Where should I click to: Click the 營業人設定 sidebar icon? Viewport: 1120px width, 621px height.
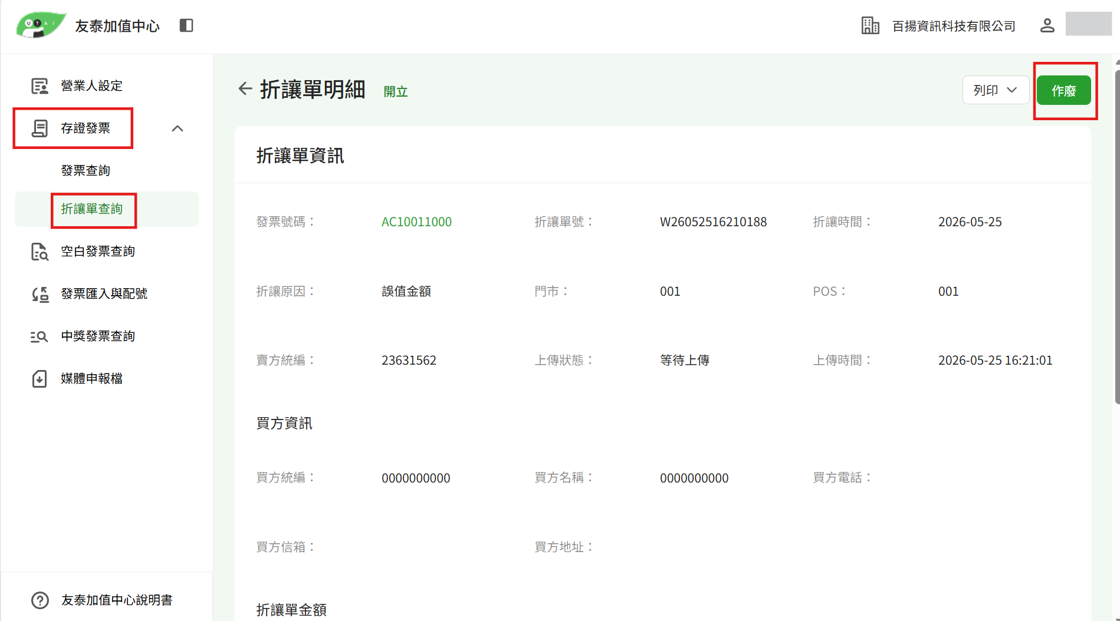(40, 86)
